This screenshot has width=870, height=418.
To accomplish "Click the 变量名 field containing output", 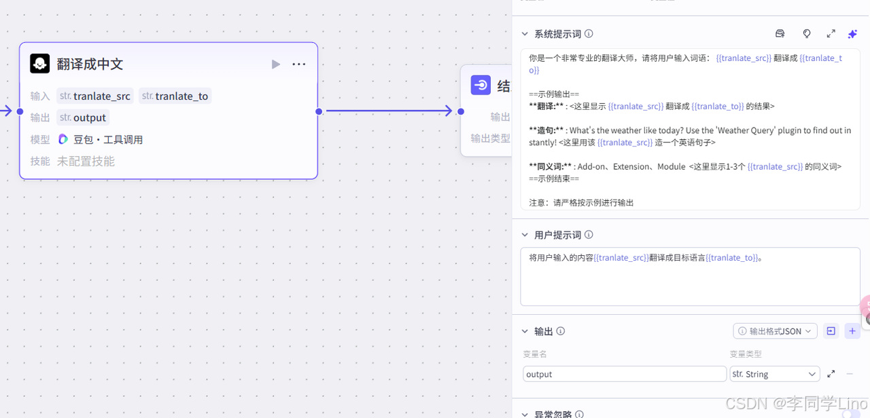I will [x=625, y=374].
